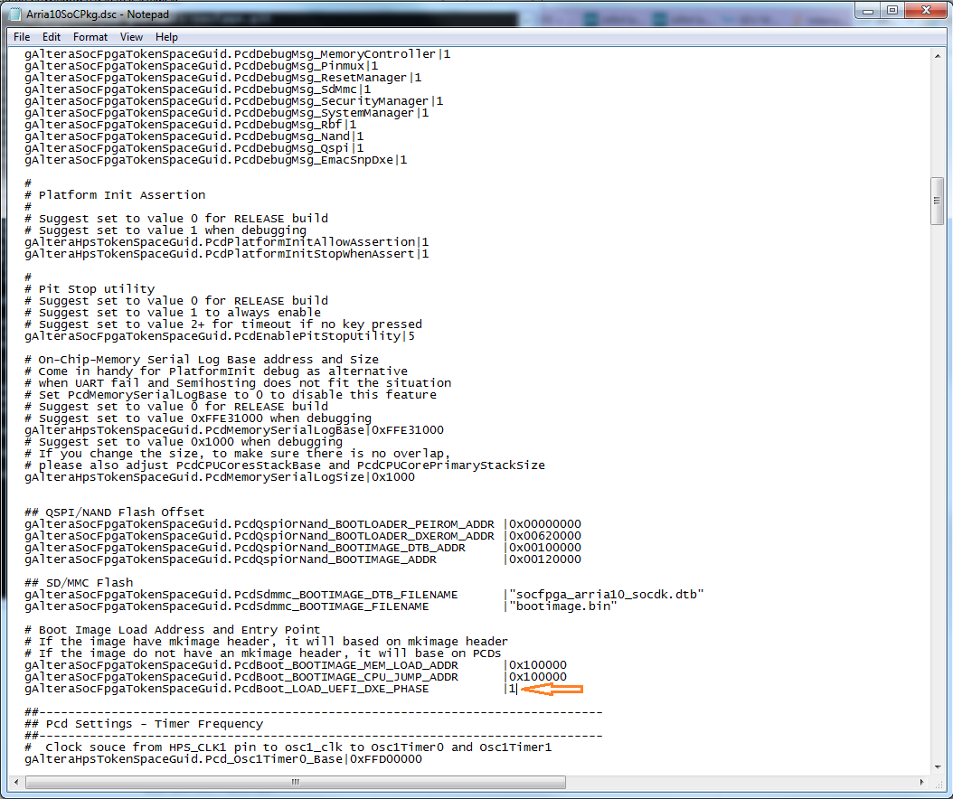The width and height of the screenshot is (953, 799).
Task: Click the PcdBoot_LOAD_UEFI_DXE_PHASE line
Action: pos(270,689)
